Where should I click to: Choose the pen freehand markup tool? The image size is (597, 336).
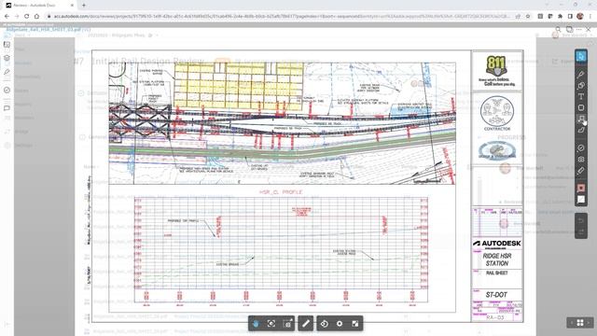click(580, 74)
